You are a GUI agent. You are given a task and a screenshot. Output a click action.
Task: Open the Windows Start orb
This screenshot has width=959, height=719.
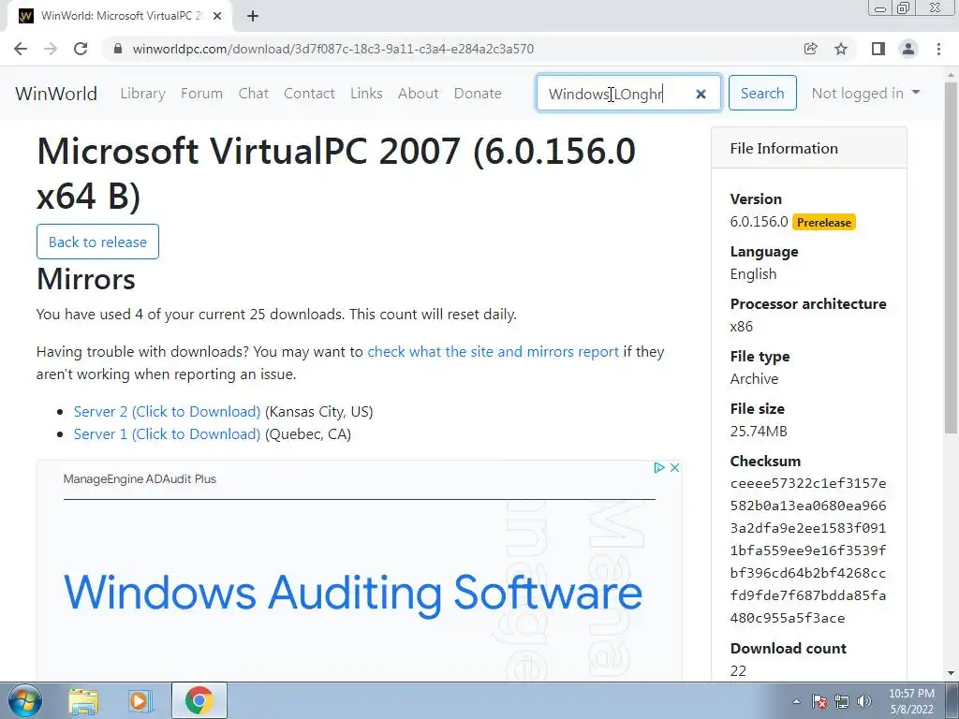[x=25, y=700]
